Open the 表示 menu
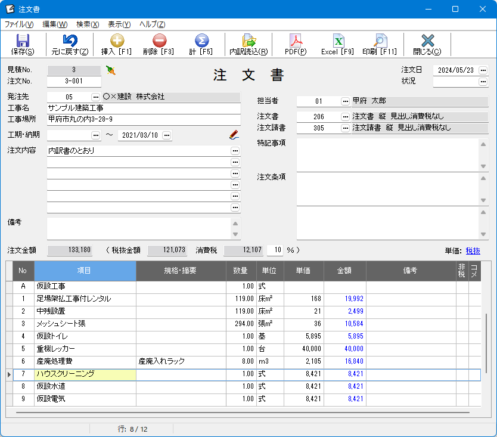Image resolution: width=497 pixels, height=437 pixels. [120, 24]
